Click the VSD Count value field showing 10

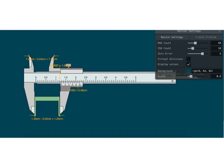pyautogui.click(x=216, y=48)
